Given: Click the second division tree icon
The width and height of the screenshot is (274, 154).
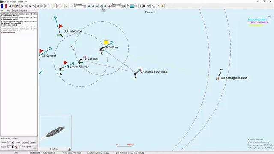Looking at the screenshot, I should tap(153, 6).
